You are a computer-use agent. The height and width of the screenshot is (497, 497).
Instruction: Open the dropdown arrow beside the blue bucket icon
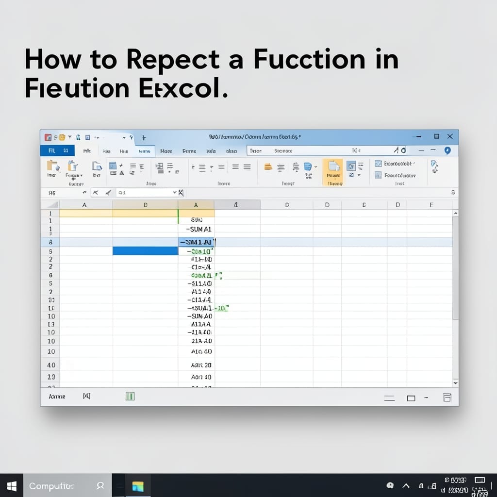click(315, 166)
